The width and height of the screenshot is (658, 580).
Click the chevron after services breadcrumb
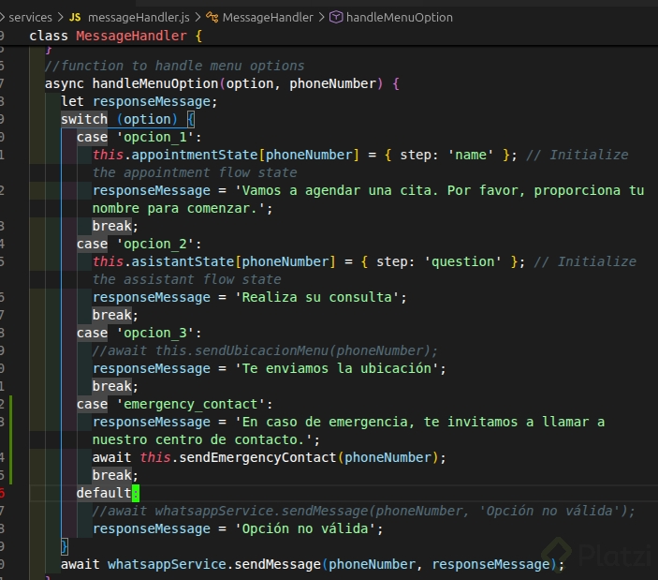[60, 17]
